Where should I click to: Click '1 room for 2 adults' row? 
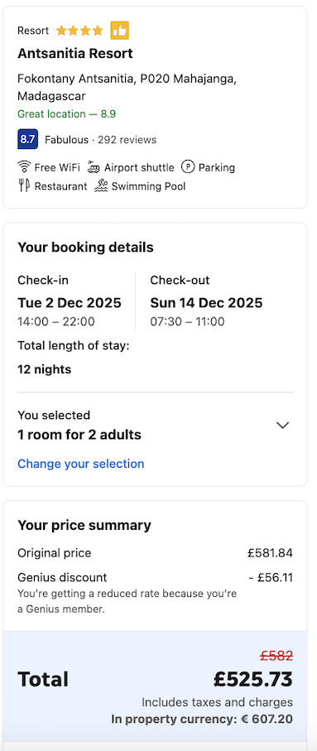click(x=79, y=435)
